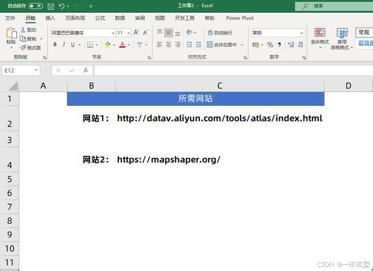Open alignment dialog launcher in 对齐方式 group
The width and height of the screenshot is (373, 271).
coord(245,58)
